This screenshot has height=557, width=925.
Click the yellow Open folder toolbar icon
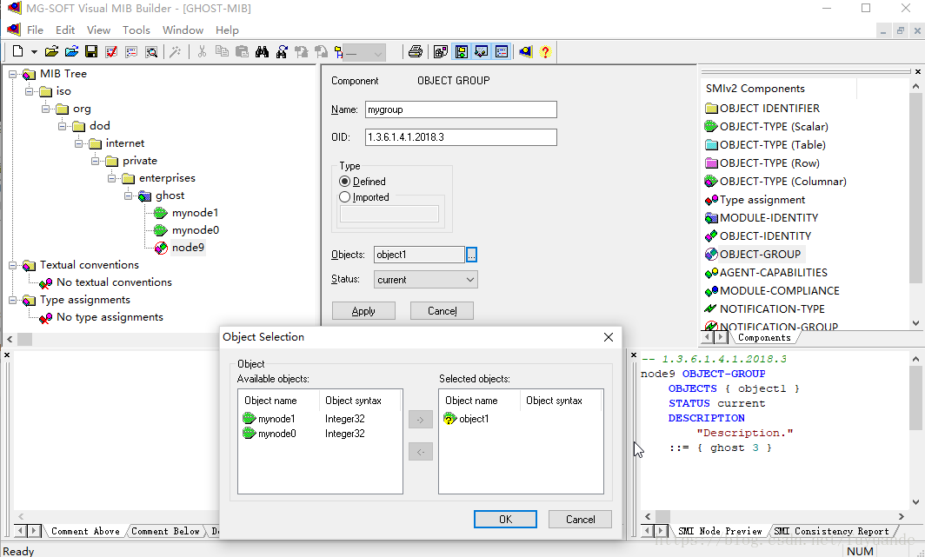(x=51, y=52)
